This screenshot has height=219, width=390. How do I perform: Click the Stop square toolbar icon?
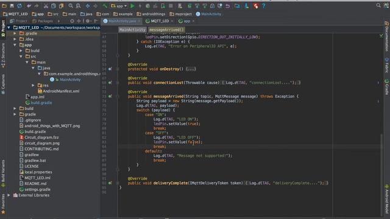[171, 5]
